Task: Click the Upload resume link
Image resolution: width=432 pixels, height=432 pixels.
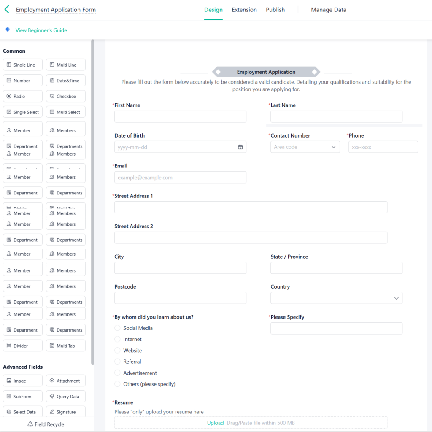Action: click(215, 423)
